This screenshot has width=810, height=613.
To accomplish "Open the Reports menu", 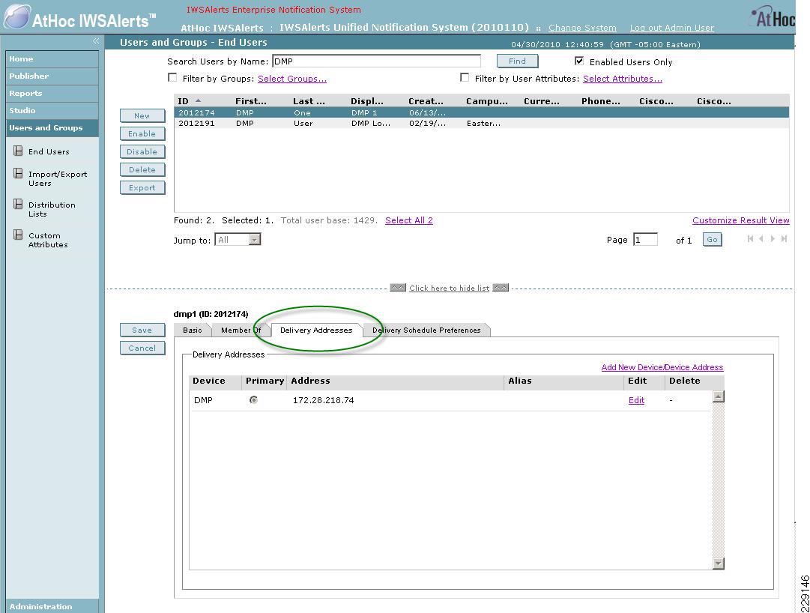I will (52, 93).
